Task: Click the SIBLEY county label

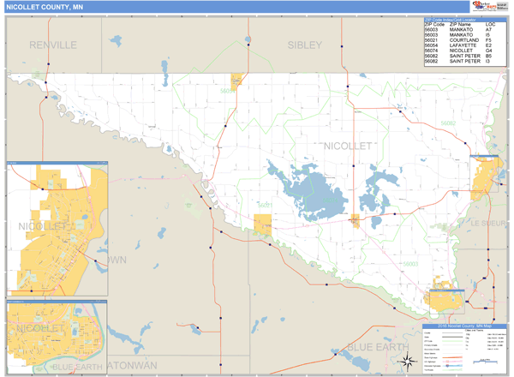Action: pos(305,44)
